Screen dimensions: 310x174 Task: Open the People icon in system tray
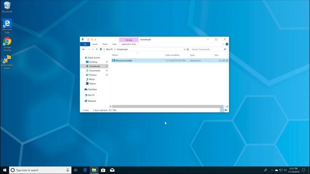pos(265,170)
